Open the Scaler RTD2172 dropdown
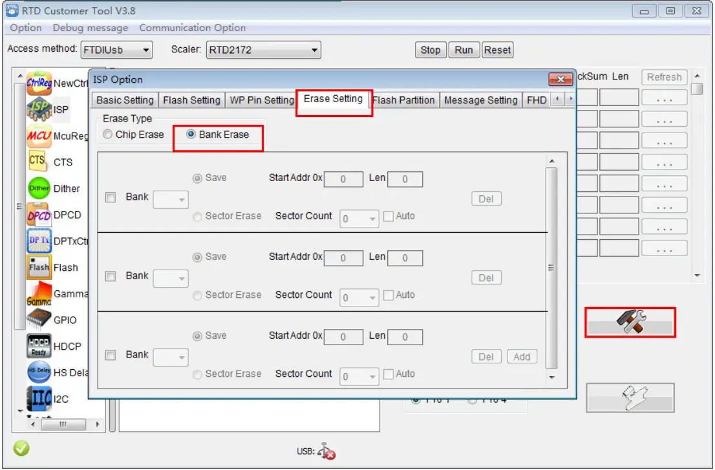The width and height of the screenshot is (715, 470). click(x=264, y=50)
